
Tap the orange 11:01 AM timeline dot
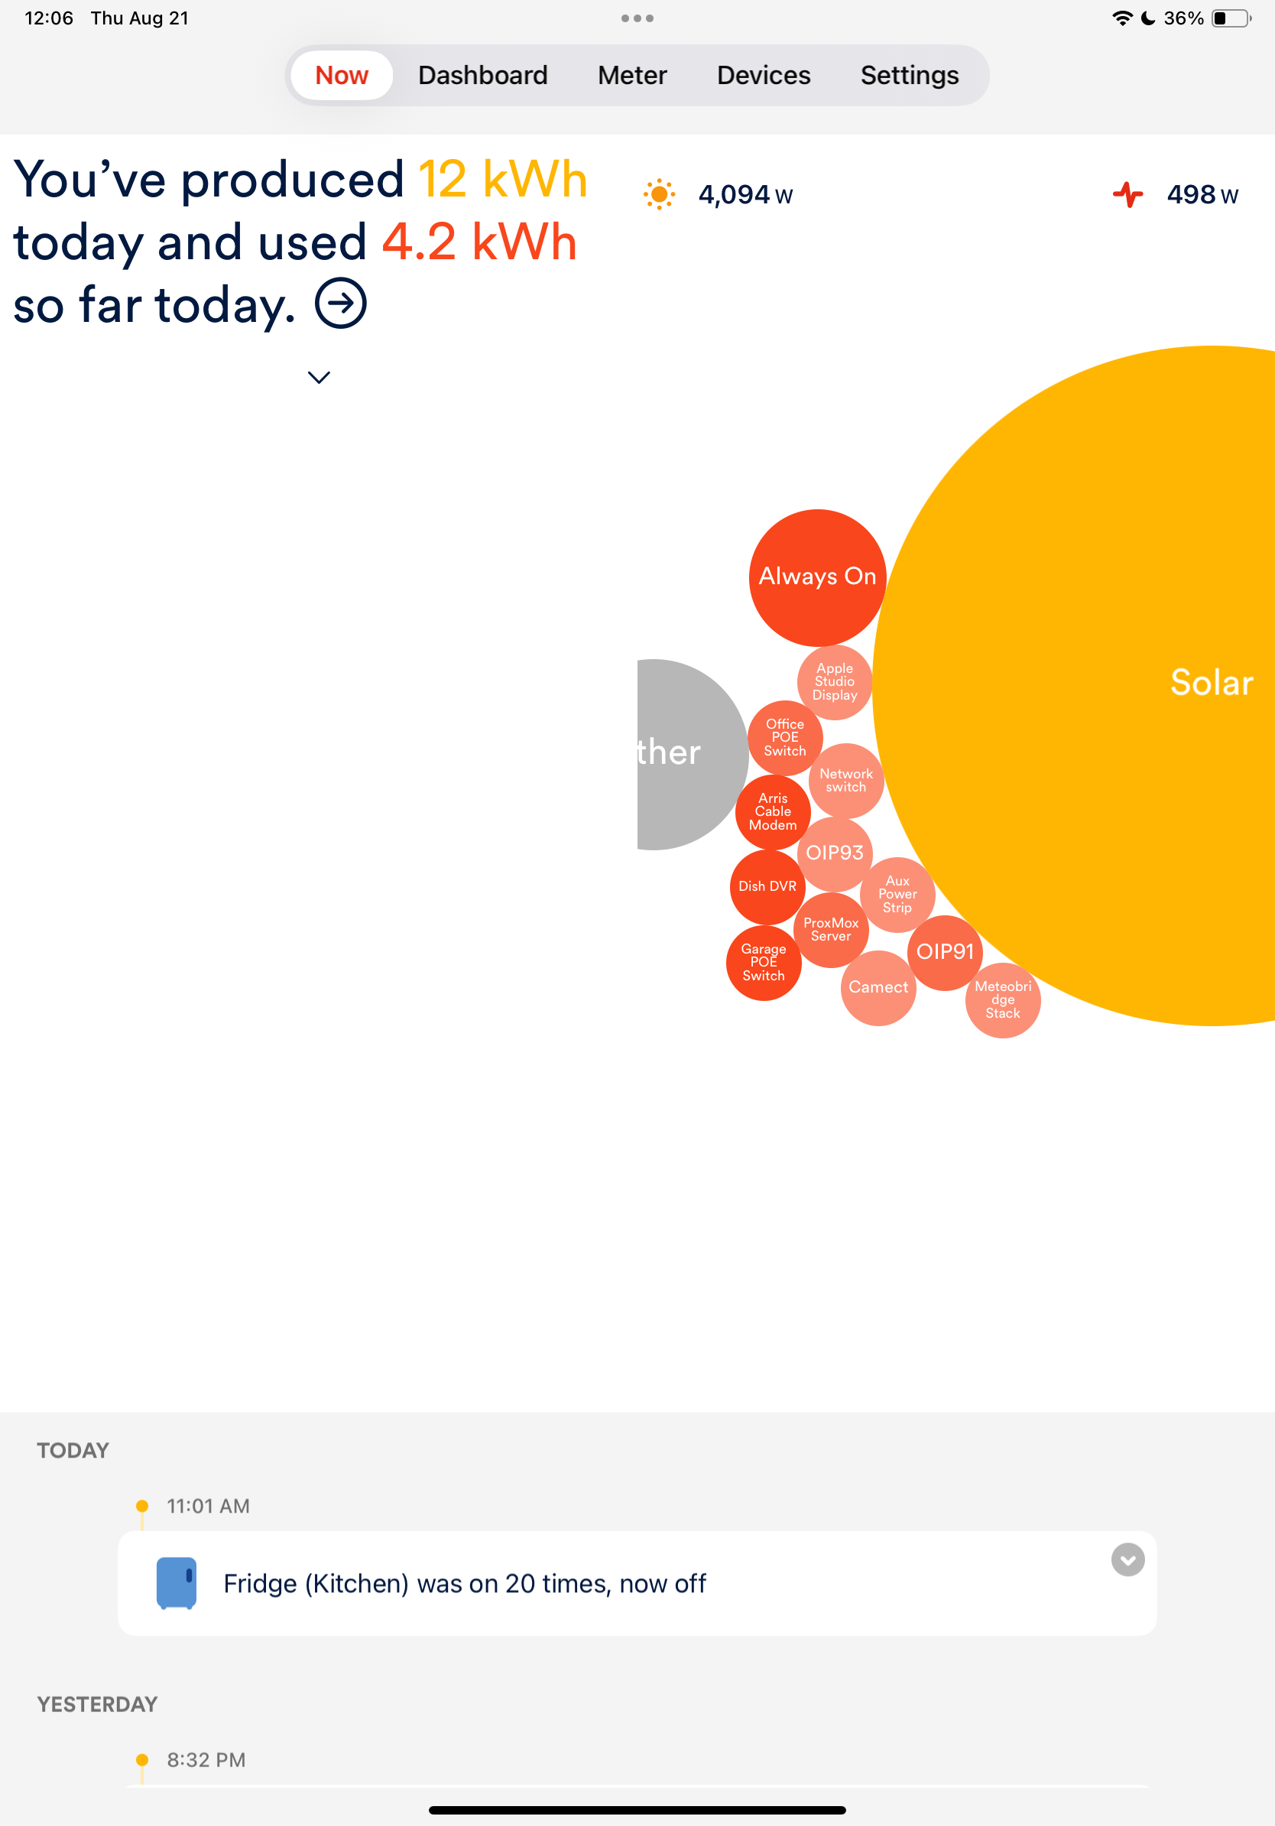pos(142,1506)
